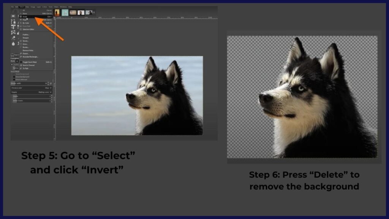Open the Filters menu in menu bar
This screenshot has height=219, width=389.
pos(56,7)
